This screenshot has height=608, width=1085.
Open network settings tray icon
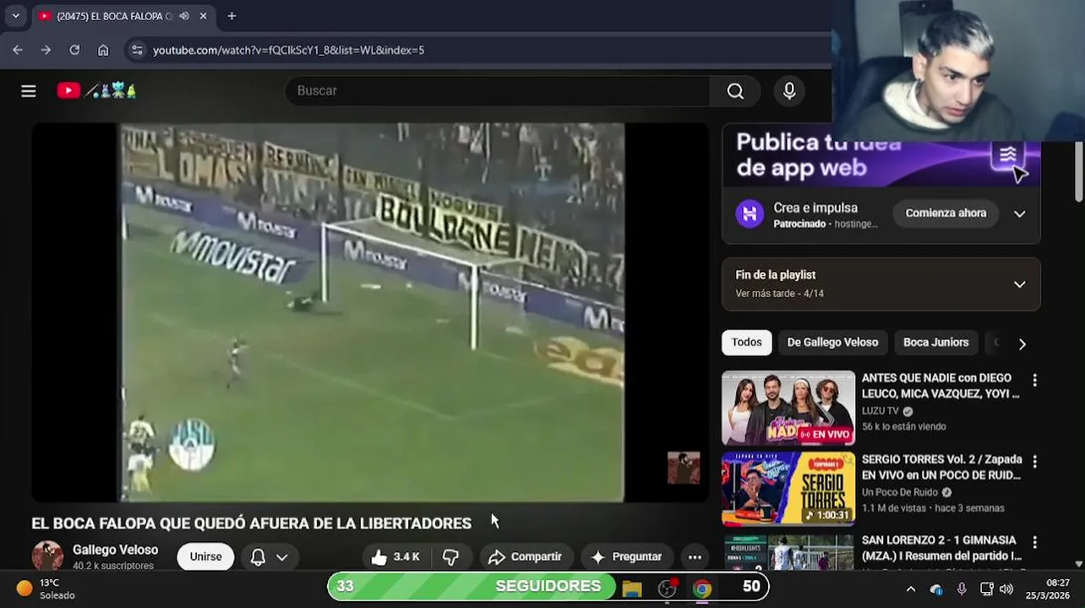(x=986, y=589)
